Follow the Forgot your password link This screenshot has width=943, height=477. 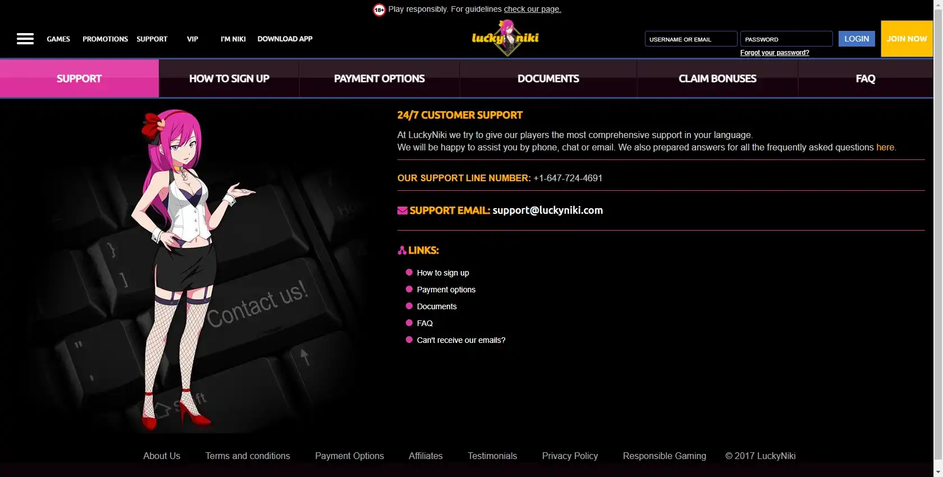[775, 53]
